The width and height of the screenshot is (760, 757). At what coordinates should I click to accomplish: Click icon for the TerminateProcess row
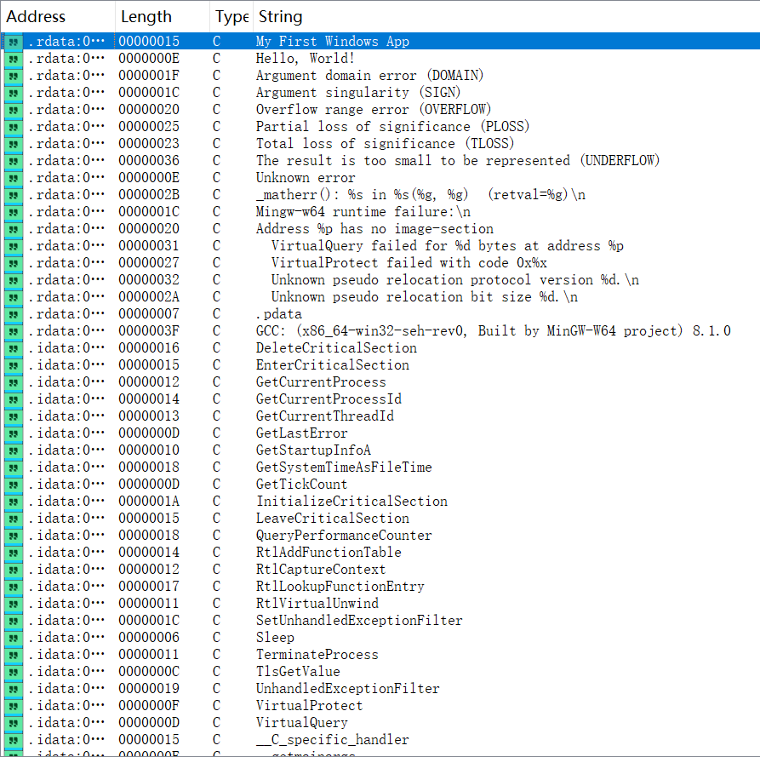point(14,655)
